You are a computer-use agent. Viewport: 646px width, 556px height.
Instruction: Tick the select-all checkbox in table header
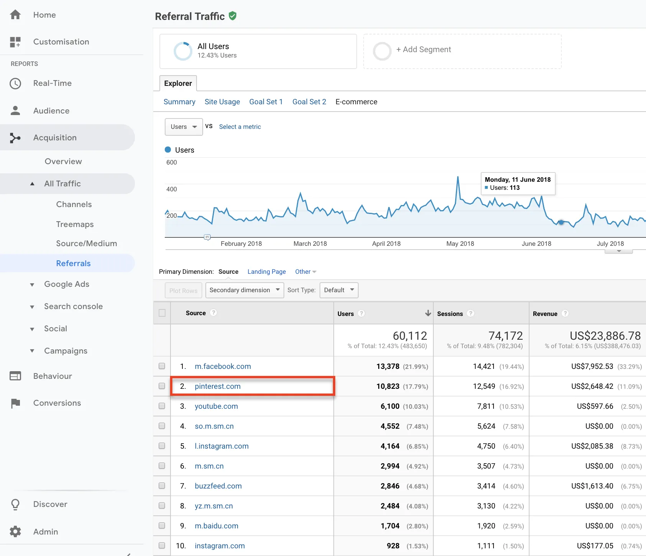(162, 313)
